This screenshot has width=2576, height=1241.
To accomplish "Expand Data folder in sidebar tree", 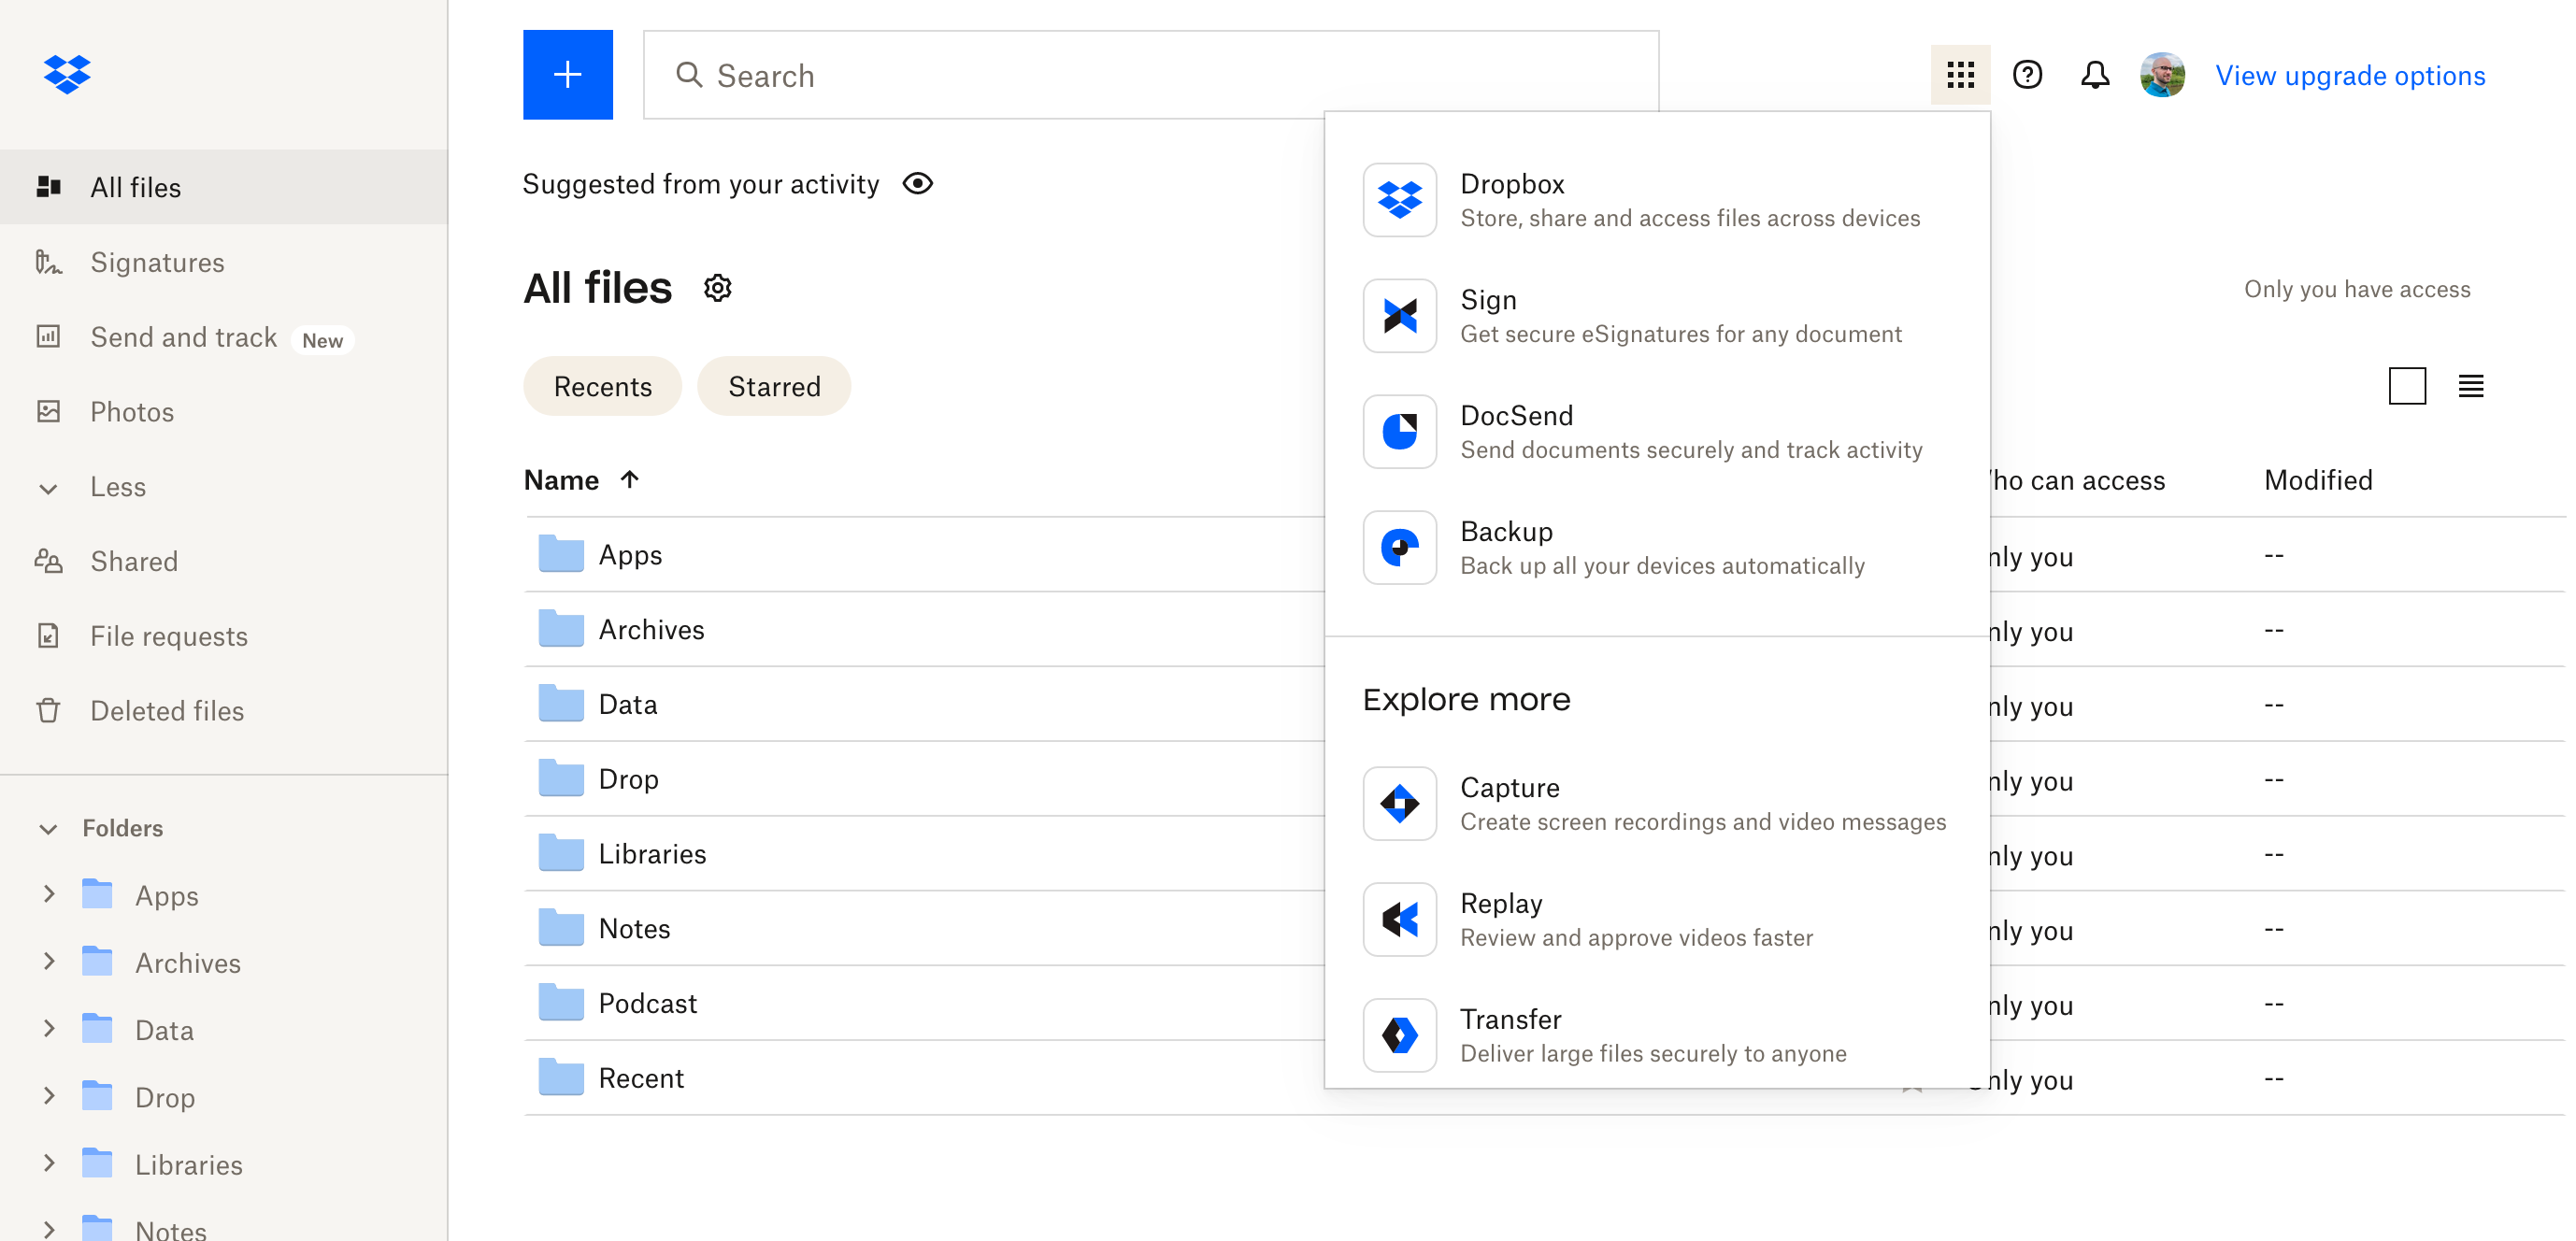I will 48,1028.
